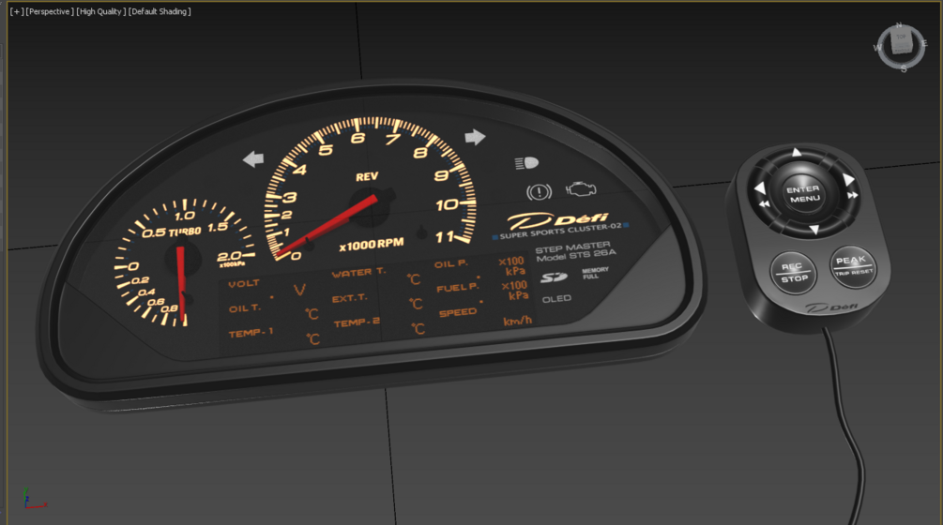
Task: Click the STEP MASTER text
Action: 572,247
